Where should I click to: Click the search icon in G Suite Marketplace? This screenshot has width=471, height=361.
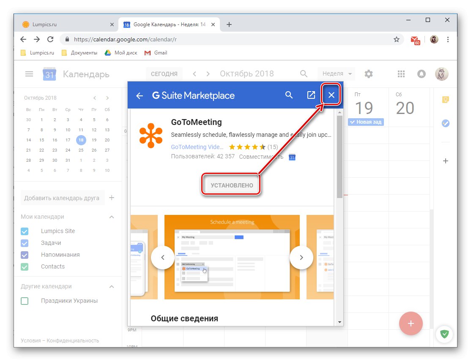click(x=289, y=95)
